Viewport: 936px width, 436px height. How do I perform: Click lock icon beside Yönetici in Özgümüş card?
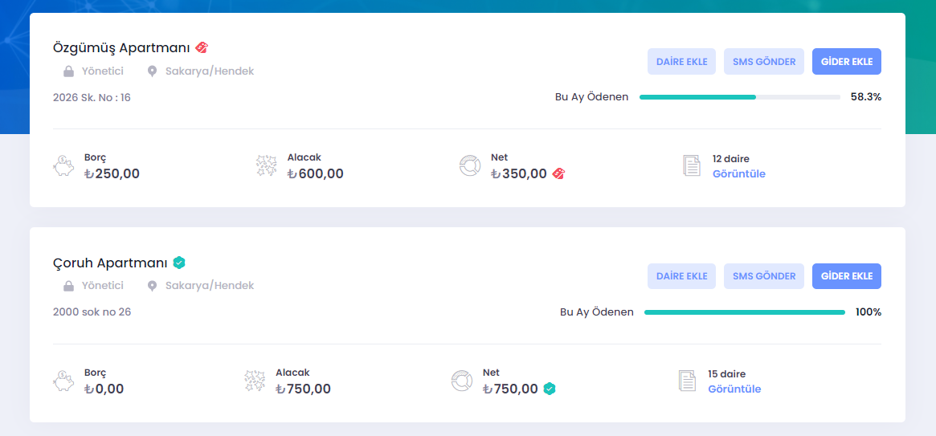68,71
